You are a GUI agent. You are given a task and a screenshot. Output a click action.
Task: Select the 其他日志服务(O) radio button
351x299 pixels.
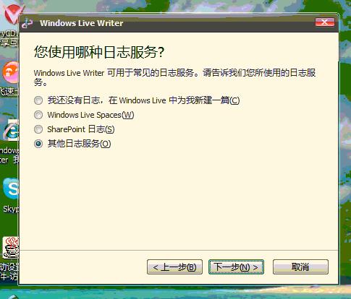click(x=38, y=144)
